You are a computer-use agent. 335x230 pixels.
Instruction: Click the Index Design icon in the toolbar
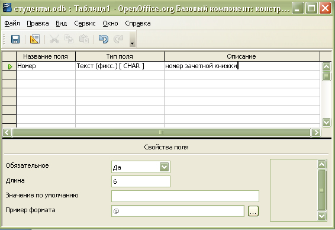click(x=34, y=39)
